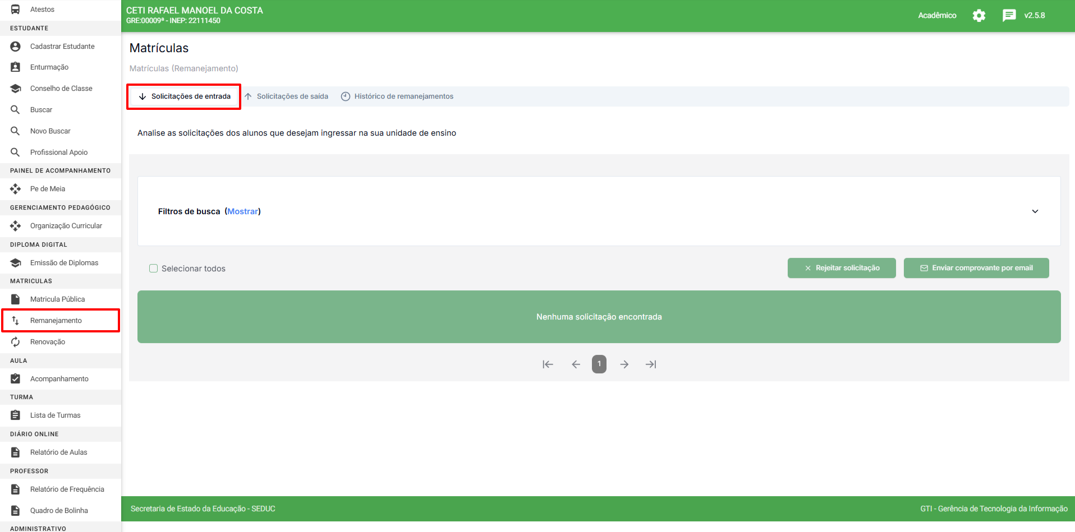This screenshot has width=1075, height=532.
Task: Click the Matricula Pública document icon
Action: click(16, 299)
